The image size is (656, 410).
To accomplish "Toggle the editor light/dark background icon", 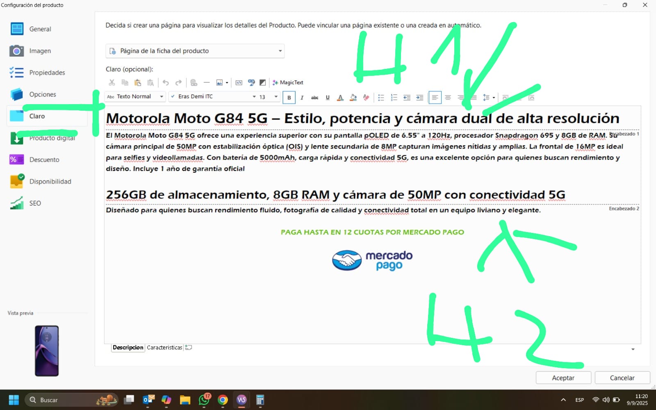I will (x=263, y=82).
